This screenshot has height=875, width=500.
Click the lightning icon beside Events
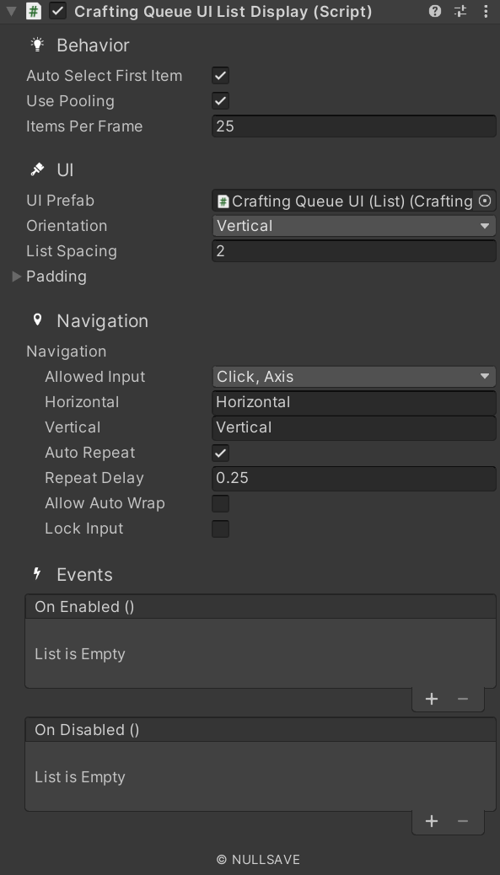(x=37, y=574)
